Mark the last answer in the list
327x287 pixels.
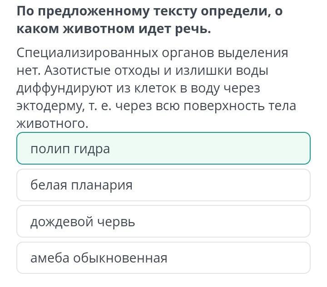tap(163, 258)
